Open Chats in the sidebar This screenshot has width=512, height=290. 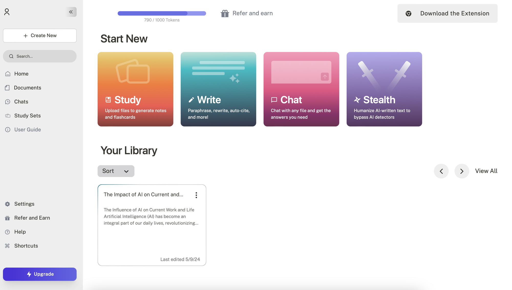coord(21,102)
